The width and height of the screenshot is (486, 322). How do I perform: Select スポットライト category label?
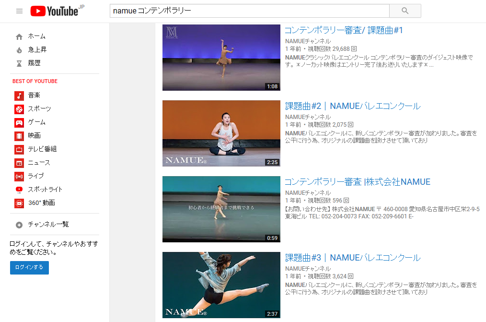pos(45,189)
